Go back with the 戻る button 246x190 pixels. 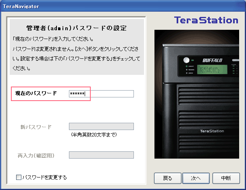pos(167,178)
